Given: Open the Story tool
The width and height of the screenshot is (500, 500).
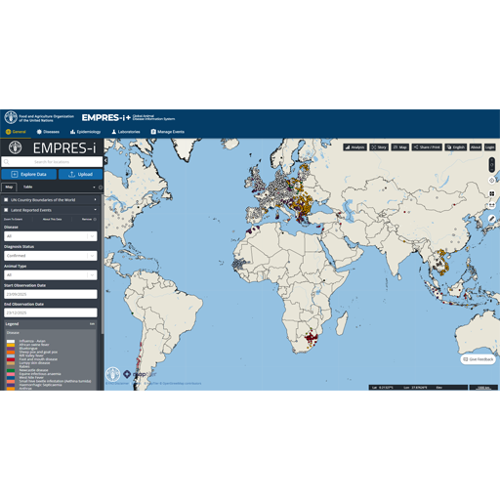Looking at the screenshot, I should pos(379,147).
